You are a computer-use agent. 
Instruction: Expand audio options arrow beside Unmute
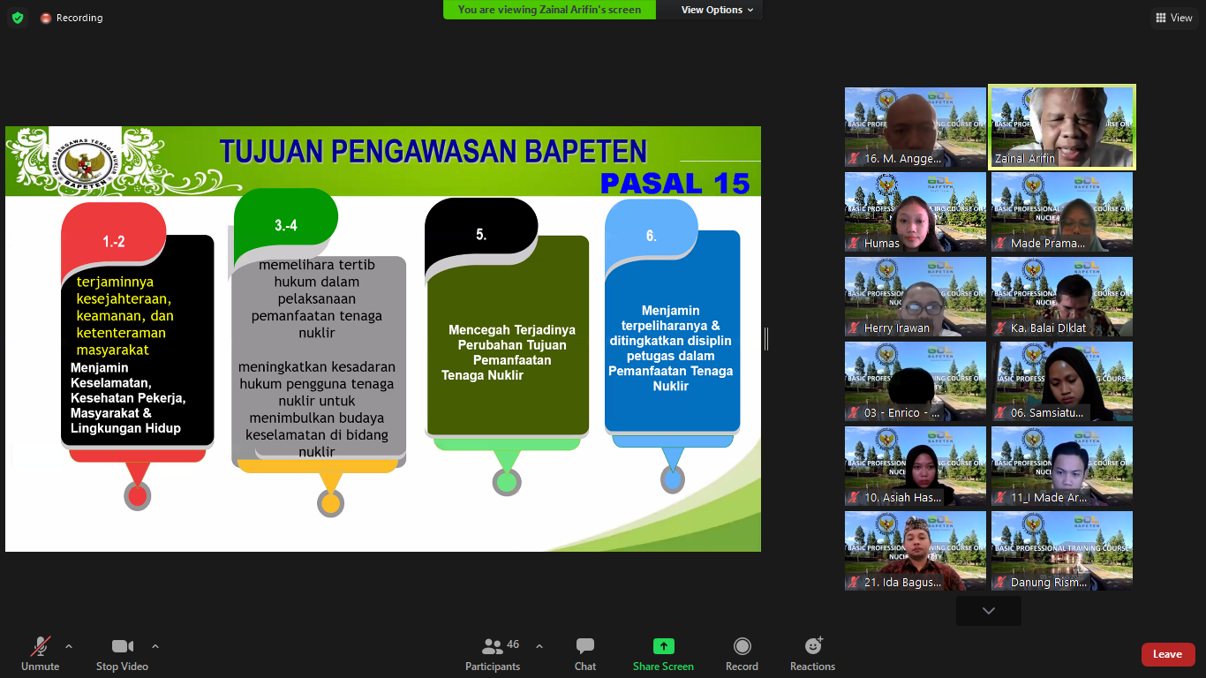69,646
